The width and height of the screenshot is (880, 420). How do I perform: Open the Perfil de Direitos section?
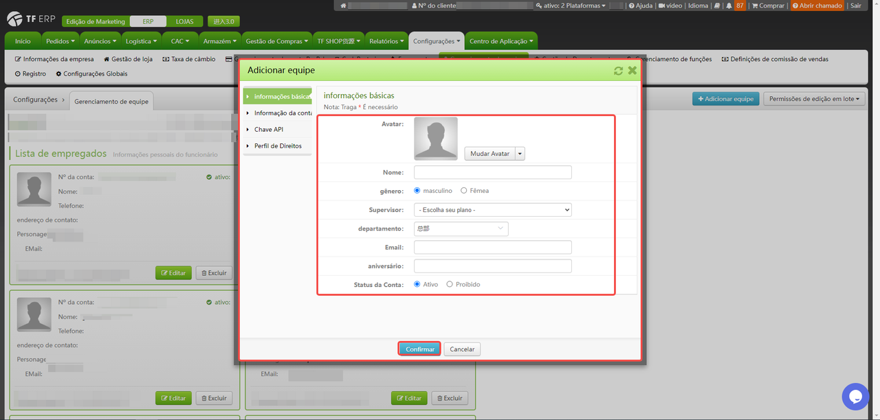(x=278, y=146)
